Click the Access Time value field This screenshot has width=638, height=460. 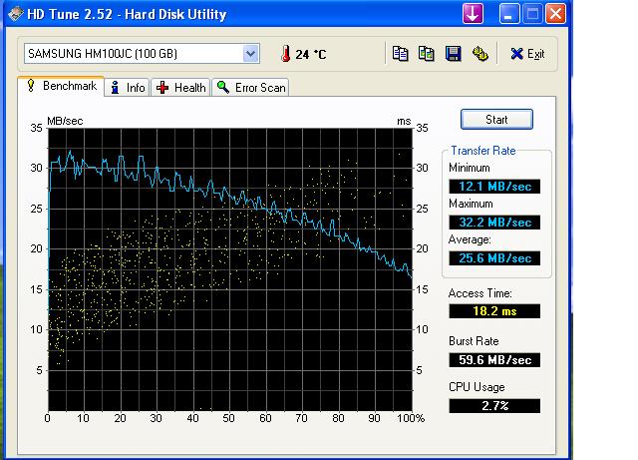coord(494,311)
